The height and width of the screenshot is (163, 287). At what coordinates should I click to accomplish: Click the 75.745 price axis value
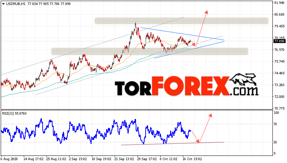pyautogui.click(x=279, y=62)
